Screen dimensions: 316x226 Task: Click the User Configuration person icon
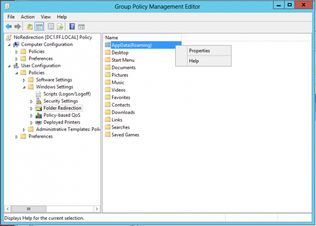16,66
